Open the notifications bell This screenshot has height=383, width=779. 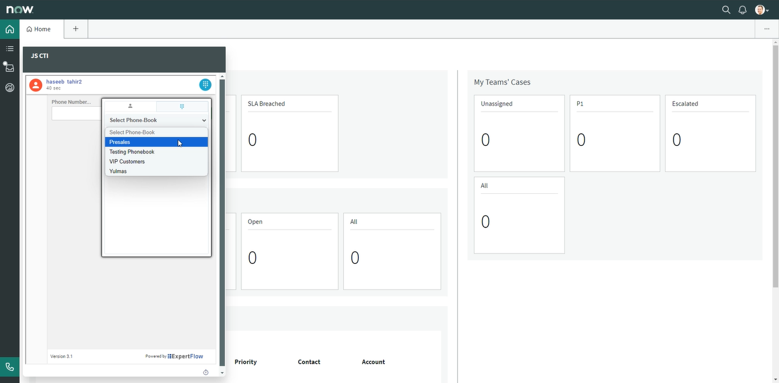tap(743, 10)
